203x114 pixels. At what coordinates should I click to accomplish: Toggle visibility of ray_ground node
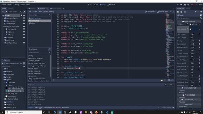coord(24,29)
